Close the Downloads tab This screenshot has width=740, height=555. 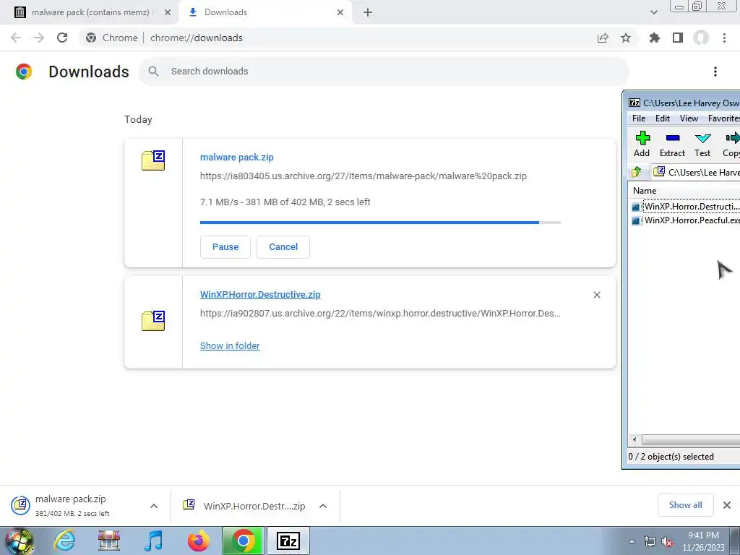340,12
